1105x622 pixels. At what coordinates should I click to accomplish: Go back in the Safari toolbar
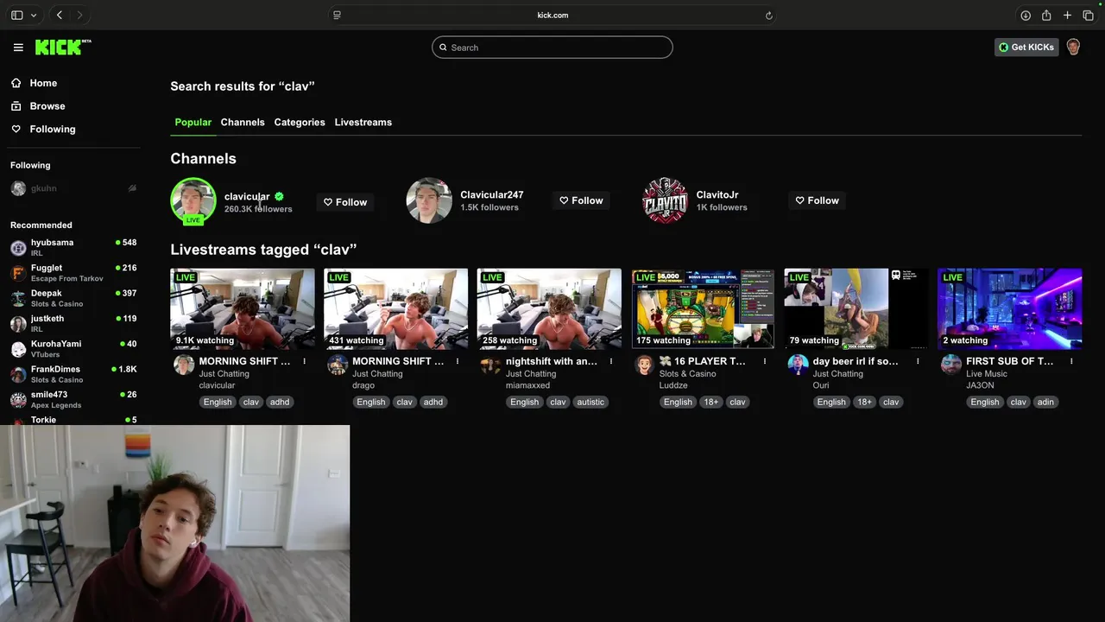60,15
